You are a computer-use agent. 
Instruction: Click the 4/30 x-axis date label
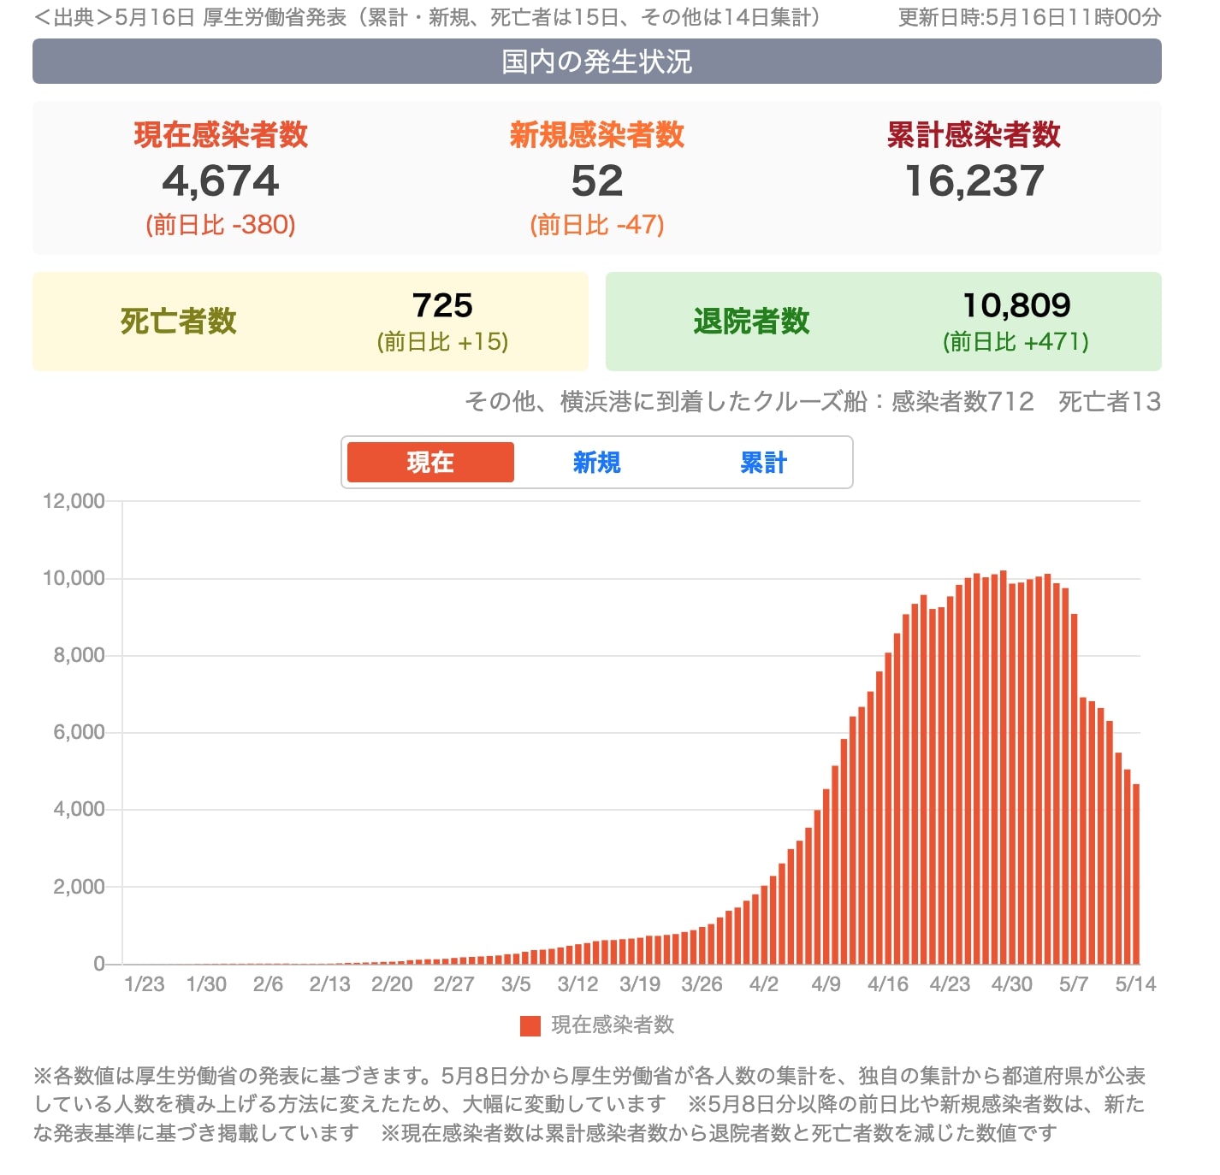[1011, 984]
